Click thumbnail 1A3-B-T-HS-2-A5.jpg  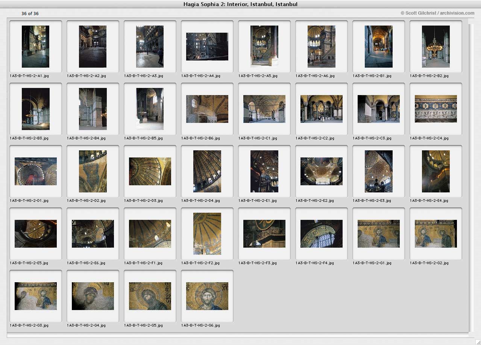click(x=264, y=47)
